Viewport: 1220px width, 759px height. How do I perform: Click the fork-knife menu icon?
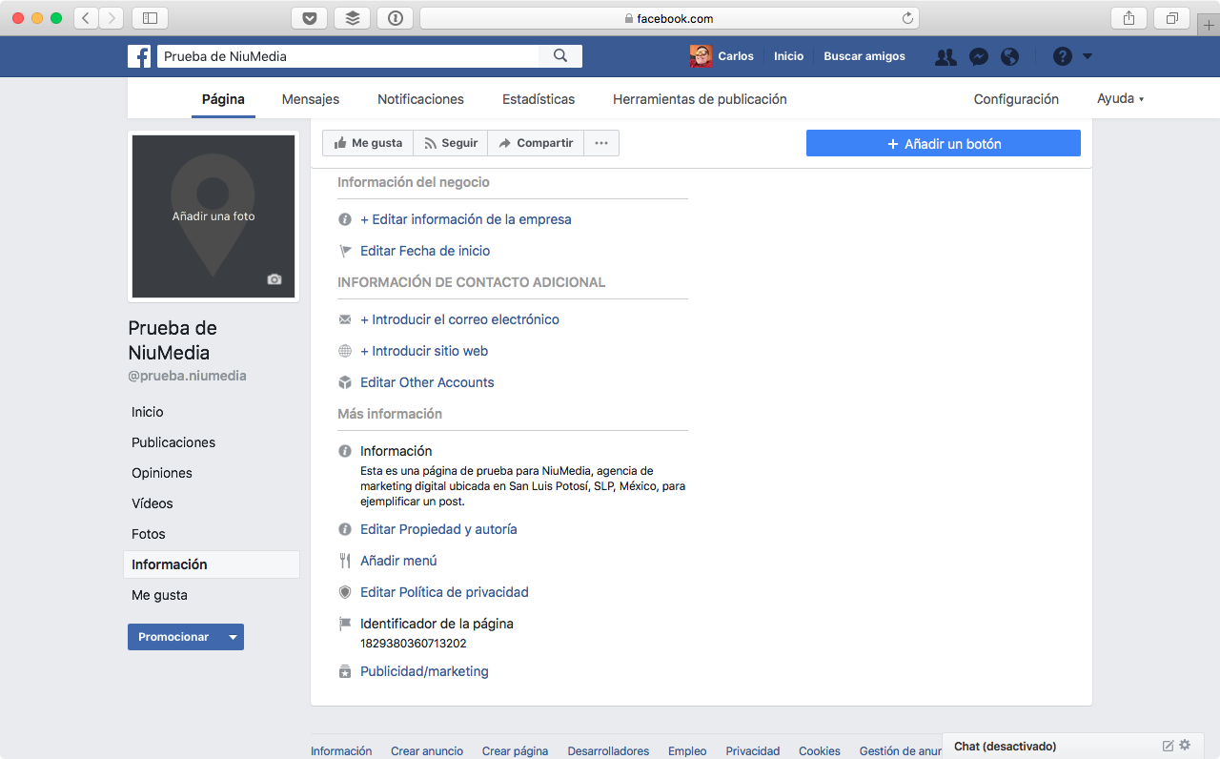tap(345, 561)
